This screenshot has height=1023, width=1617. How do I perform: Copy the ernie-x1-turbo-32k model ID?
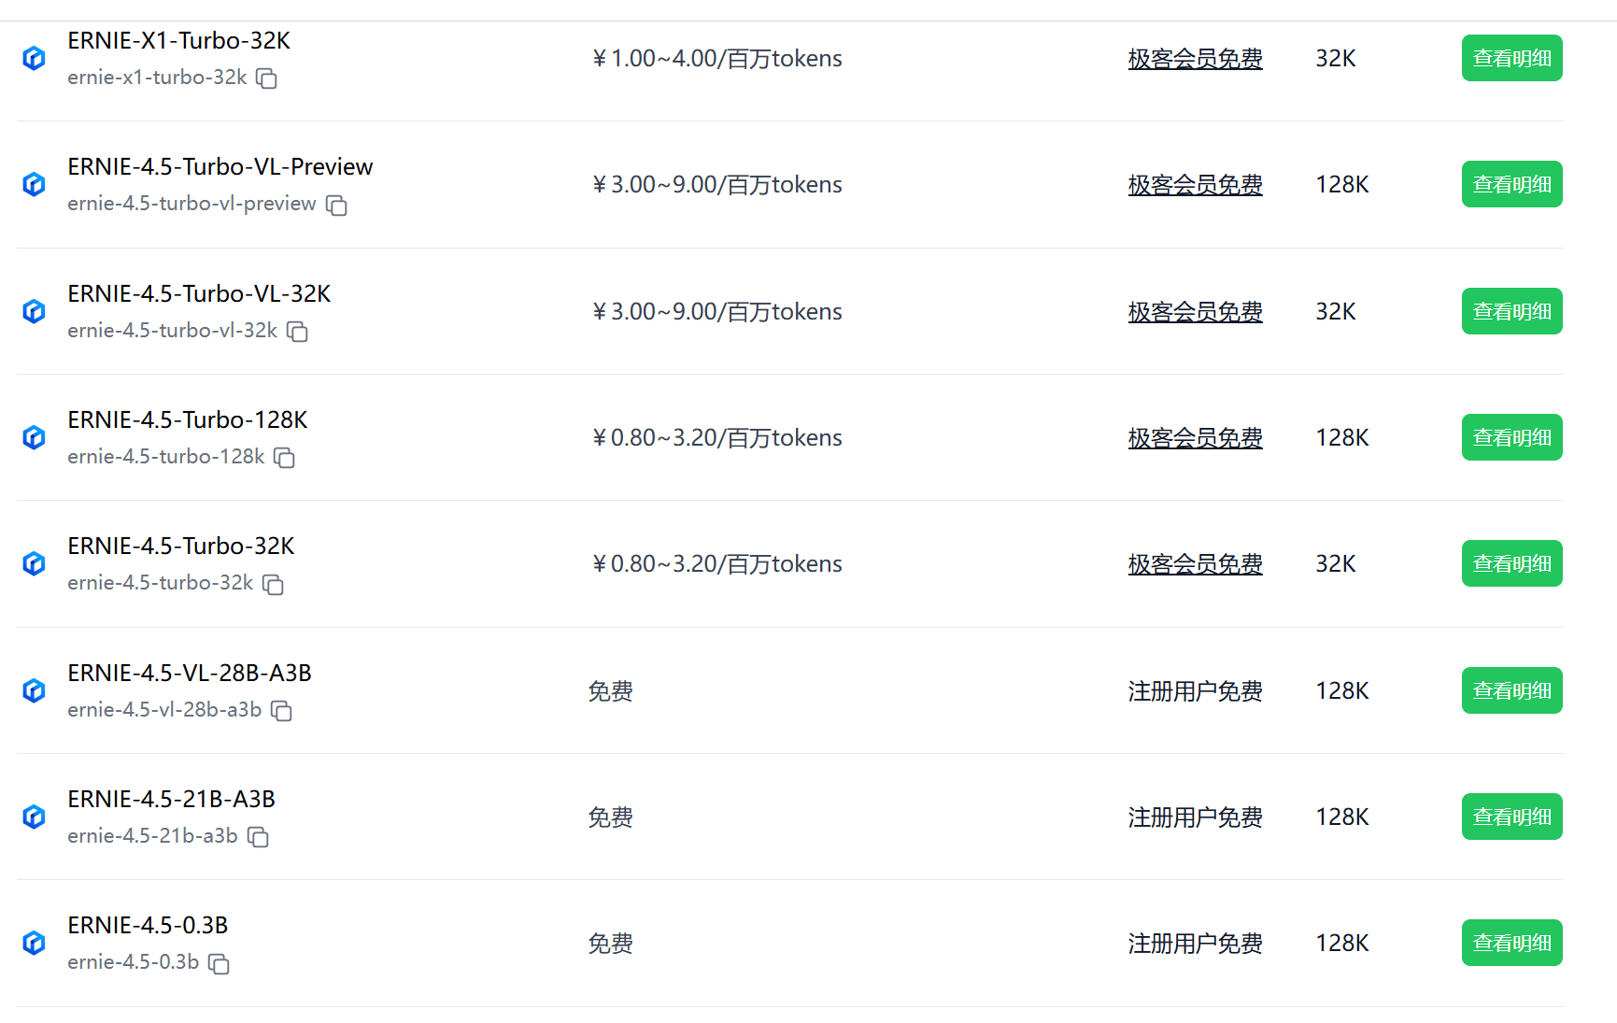[267, 78]
